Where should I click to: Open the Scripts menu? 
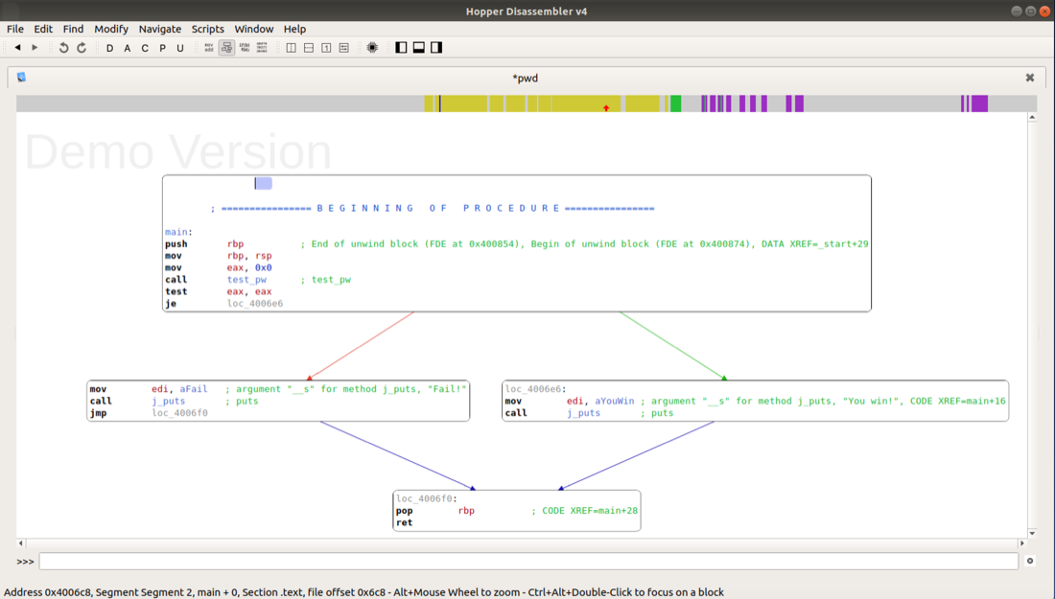click(207, 29)
